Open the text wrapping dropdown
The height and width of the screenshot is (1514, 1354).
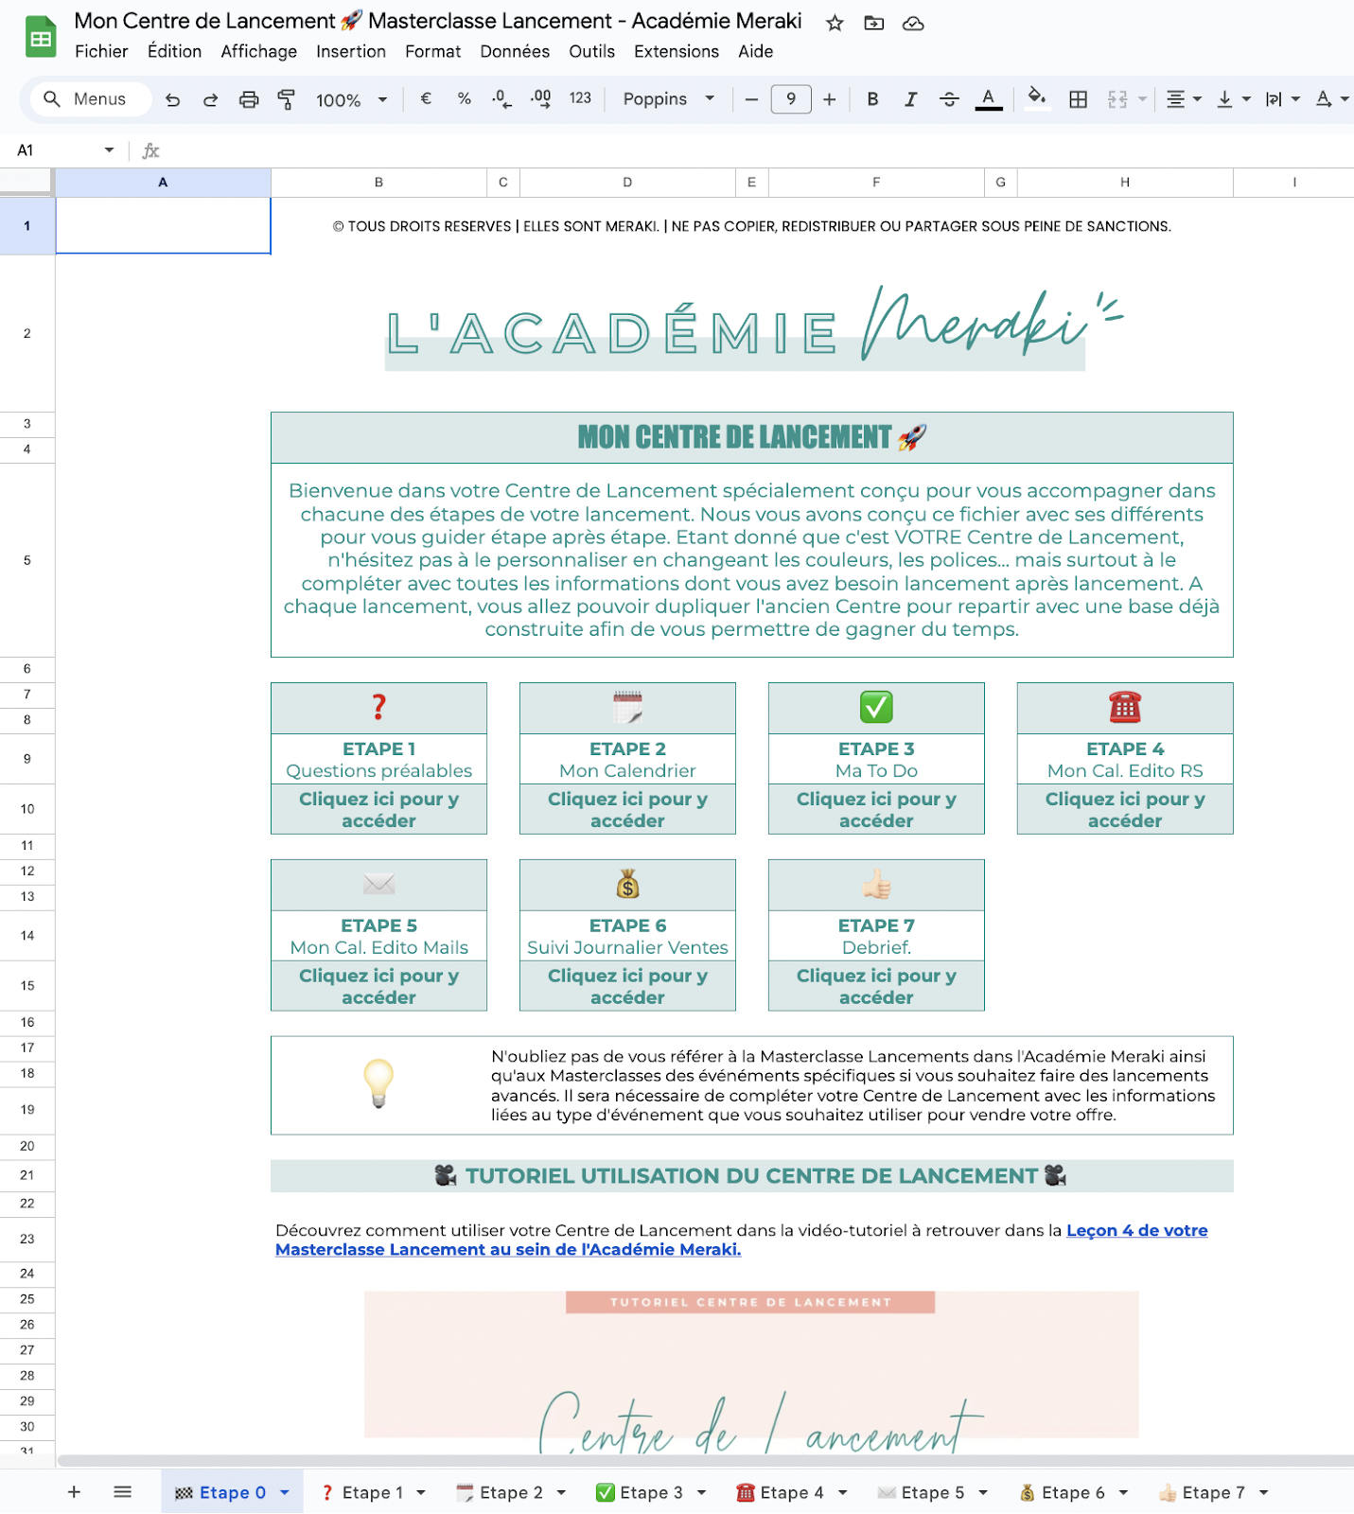tap(1282, 99)
